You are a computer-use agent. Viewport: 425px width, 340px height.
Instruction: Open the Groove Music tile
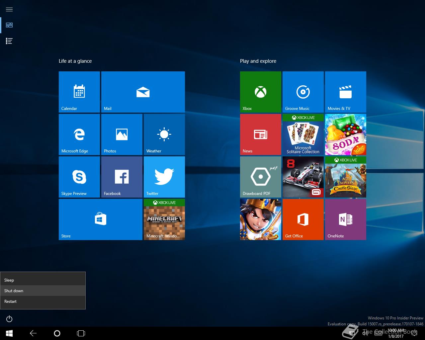pos(303,92)
